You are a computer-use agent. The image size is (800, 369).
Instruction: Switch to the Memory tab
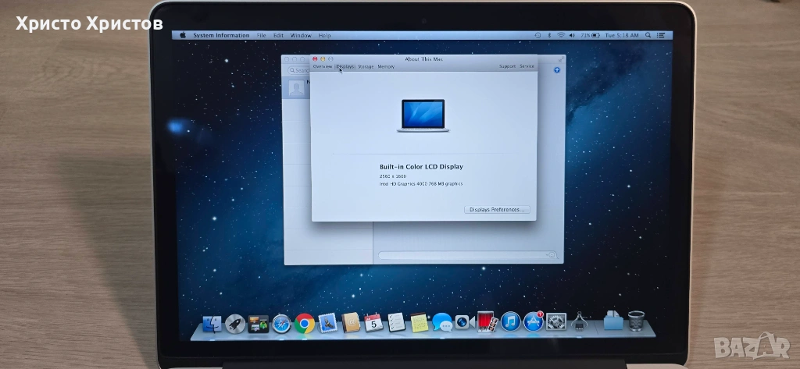tap(386, 66)
